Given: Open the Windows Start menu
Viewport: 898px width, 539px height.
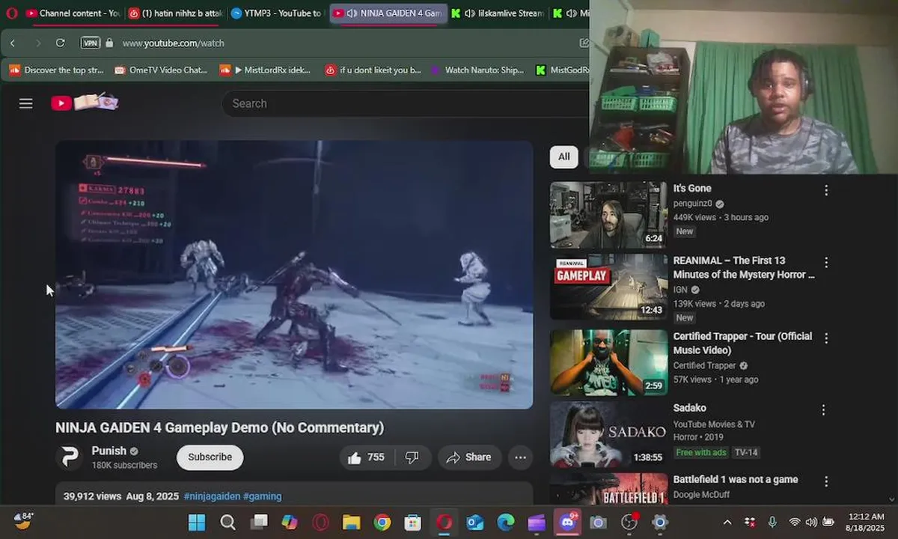Looking at the screenshot, I should [197, 522].
